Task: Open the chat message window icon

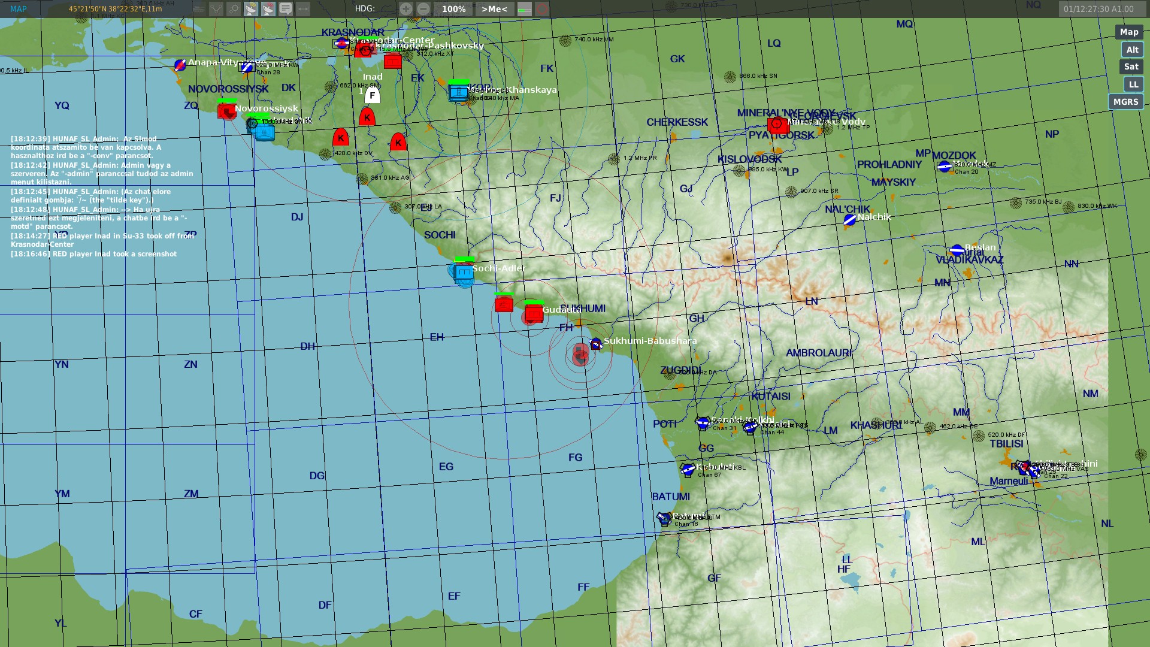Action: pos(286,9)
